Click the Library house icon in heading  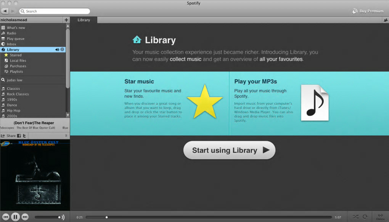pyautogui.click(x=137, y=40)
